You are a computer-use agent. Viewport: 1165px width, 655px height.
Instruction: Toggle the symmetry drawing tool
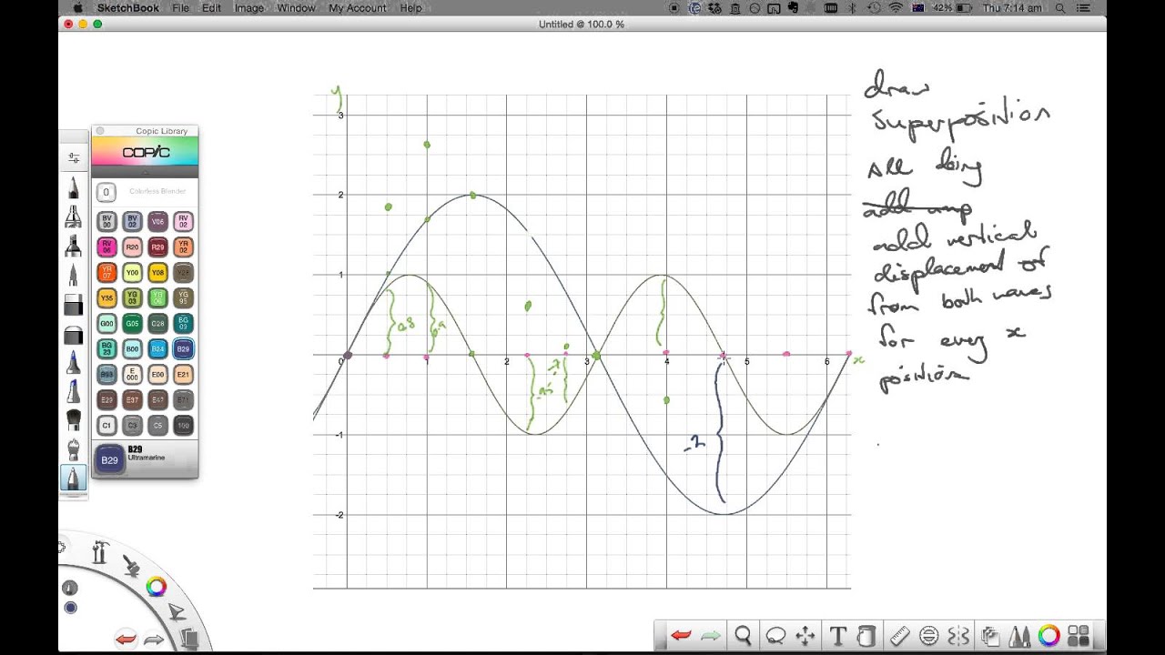coord(958,636)
